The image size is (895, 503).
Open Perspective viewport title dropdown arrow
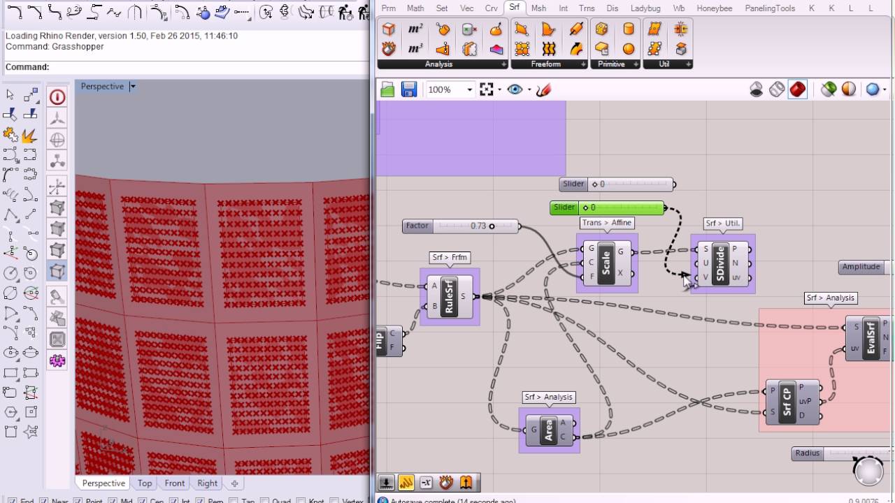pos(133,87)
